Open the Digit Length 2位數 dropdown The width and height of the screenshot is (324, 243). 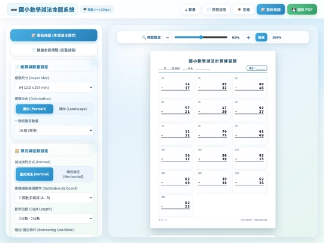pos(54,218)
